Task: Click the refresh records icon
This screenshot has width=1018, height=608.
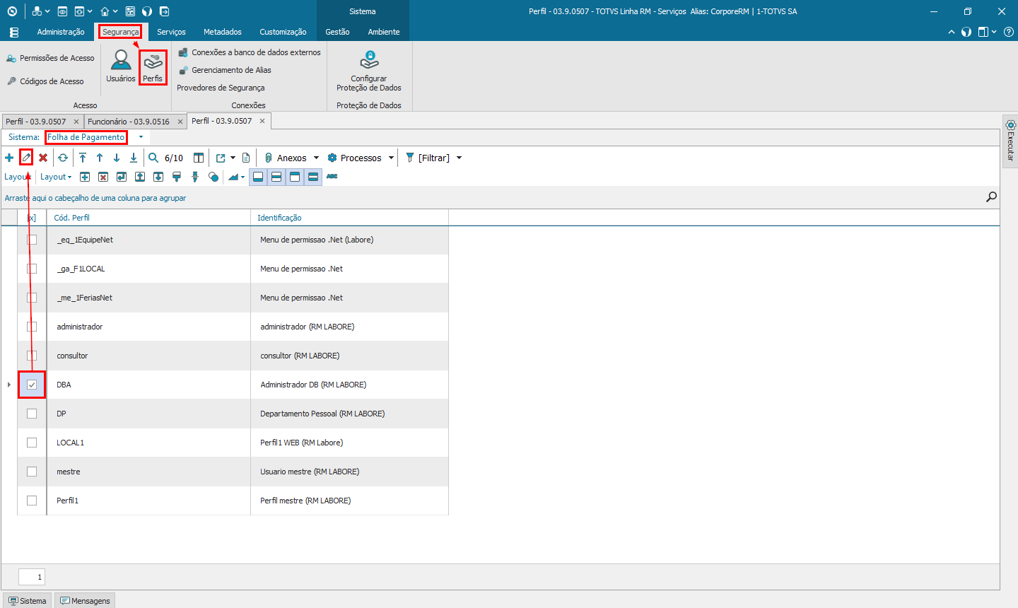Action: point(63,158)
